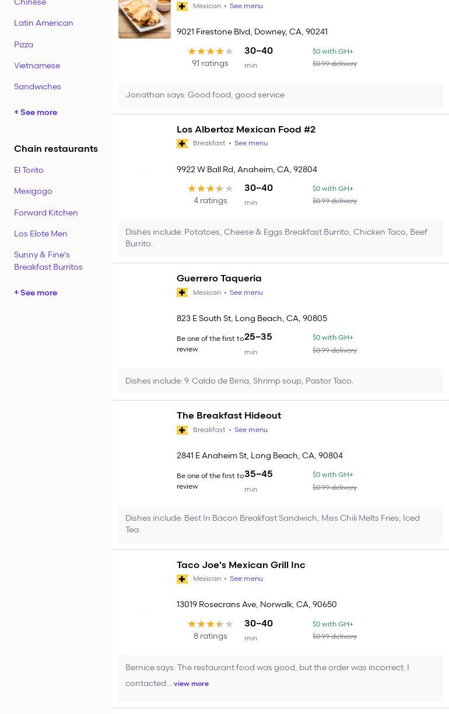Image resolution: width=449 pixels, height=714 pixels.
Task: Open the Downey restaurant food thumbnail
Action: [x=145, y=19]
